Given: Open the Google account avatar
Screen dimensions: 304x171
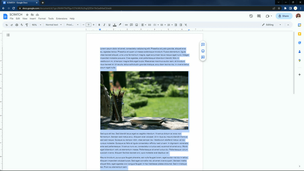Looking at the screenshot, I should tap(298, 16).
